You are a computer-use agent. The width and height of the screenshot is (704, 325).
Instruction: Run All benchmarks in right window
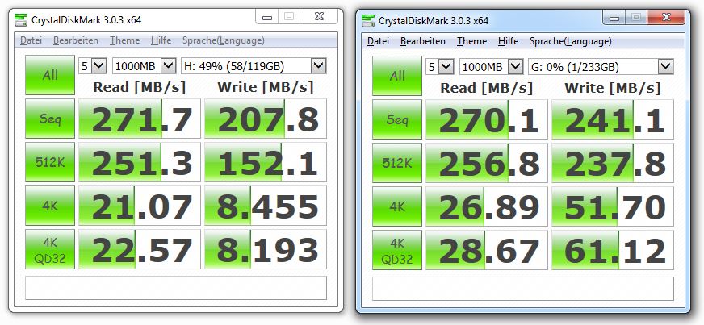click(397, 76)
